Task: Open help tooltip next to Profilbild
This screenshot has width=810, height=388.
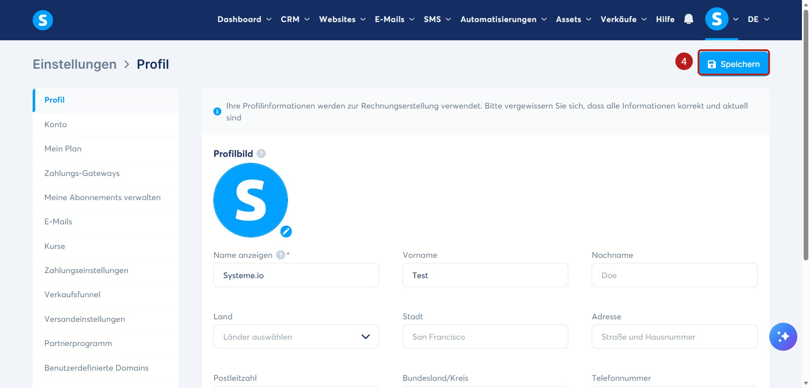Action: click(x=261, y=154)
